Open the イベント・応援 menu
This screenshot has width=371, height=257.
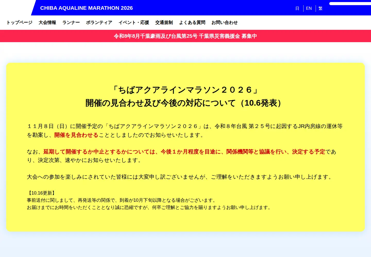pyautogui.click(x=134, y=23)
